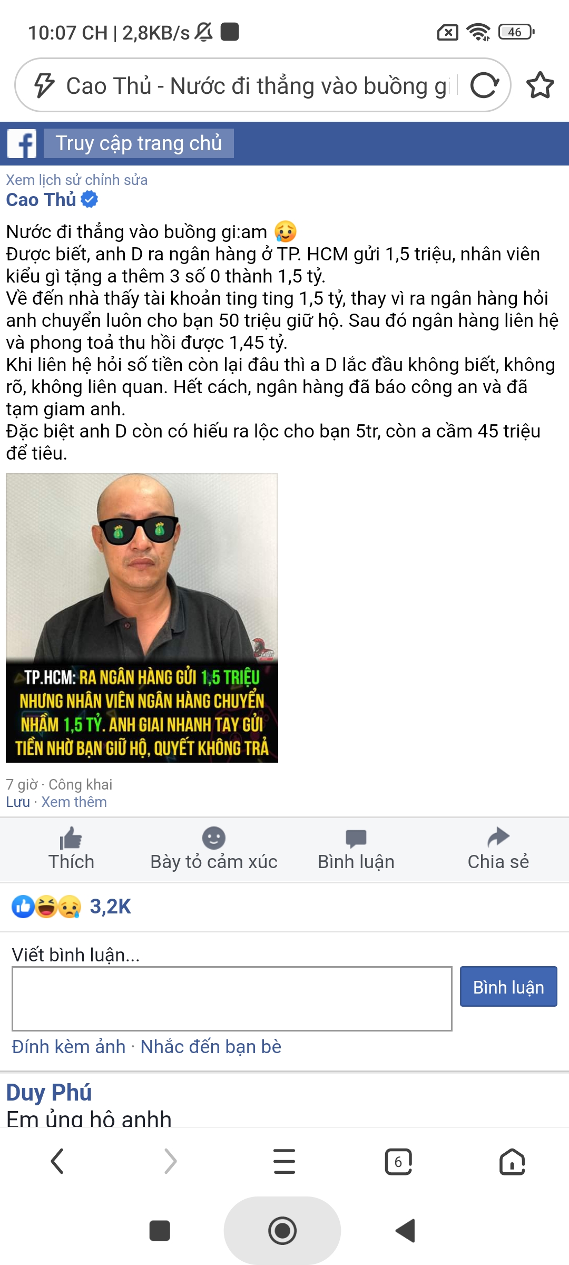Open Bày tỏ cảm xúc reactions

213,850
